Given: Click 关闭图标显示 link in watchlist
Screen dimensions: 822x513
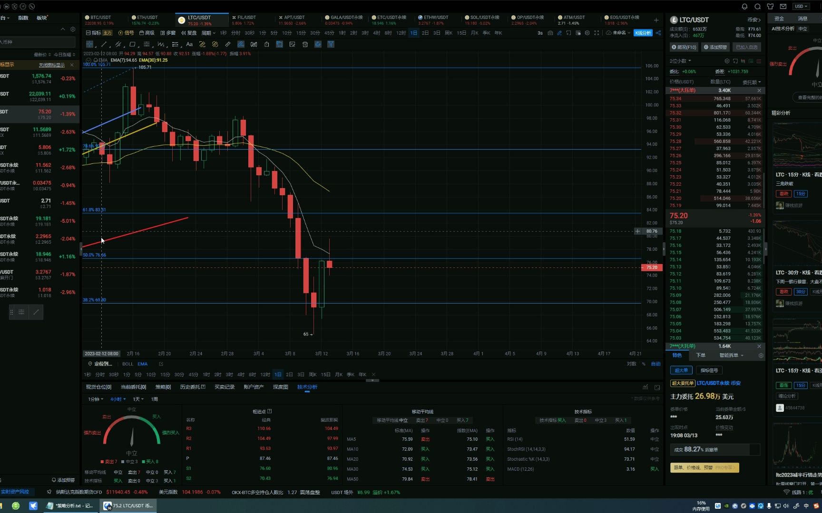Looking at the screenshot, I should 52,65.
